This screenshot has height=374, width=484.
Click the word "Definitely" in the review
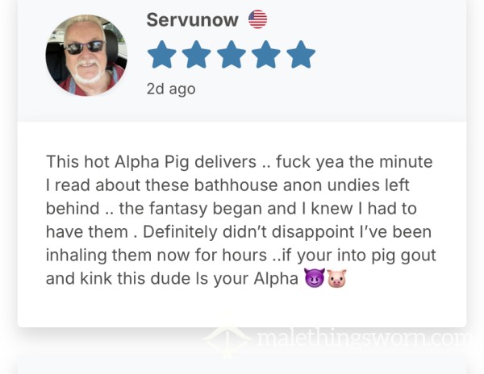[180, 232]
